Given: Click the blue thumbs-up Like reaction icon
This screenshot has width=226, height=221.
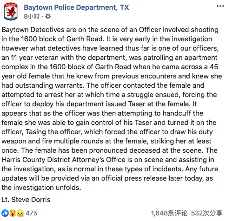Looking at the screenshot, I should click(5, 213).
